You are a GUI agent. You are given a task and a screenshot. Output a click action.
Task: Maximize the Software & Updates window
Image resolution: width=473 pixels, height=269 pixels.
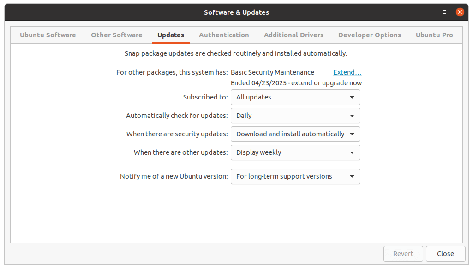444,12
